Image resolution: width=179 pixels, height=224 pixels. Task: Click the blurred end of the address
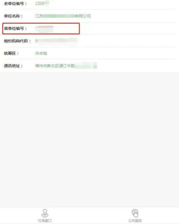pyautogui.click(x=86, y=66)
